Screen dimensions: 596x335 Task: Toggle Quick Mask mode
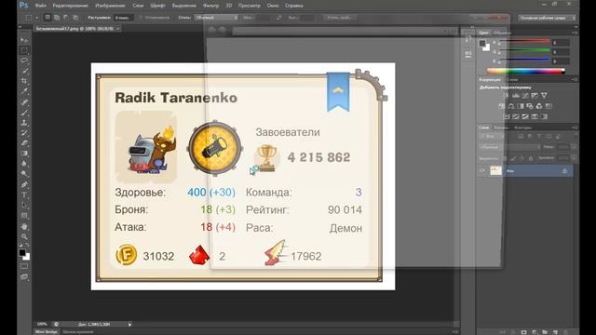[x=24, y=266]
